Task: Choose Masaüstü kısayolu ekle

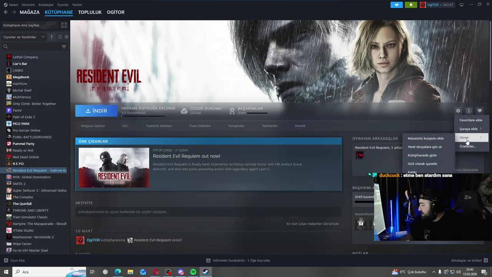Action: [429, 138]
